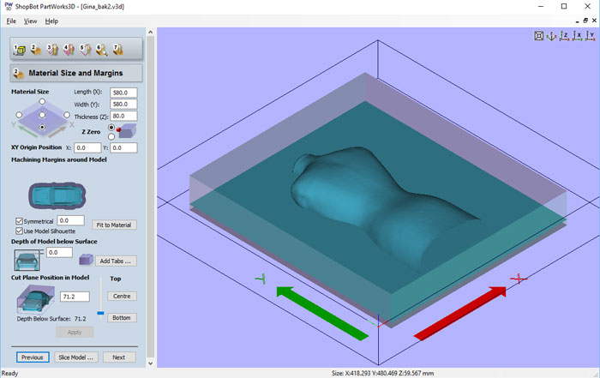The height and width of the screenshot is (378, 600).
Task: Go to step 3 Roughing Toolpath
Action: 52,50
